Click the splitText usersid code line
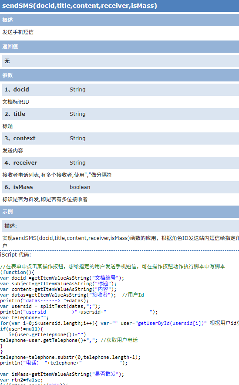 50,306
